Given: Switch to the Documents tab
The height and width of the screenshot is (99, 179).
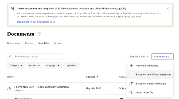Looking at the screenshot, I should pos(13,43).
